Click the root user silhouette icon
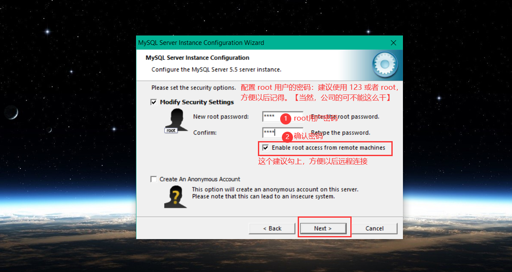The height and width of the screenshot is (272, 512). [x=176, y=120]
